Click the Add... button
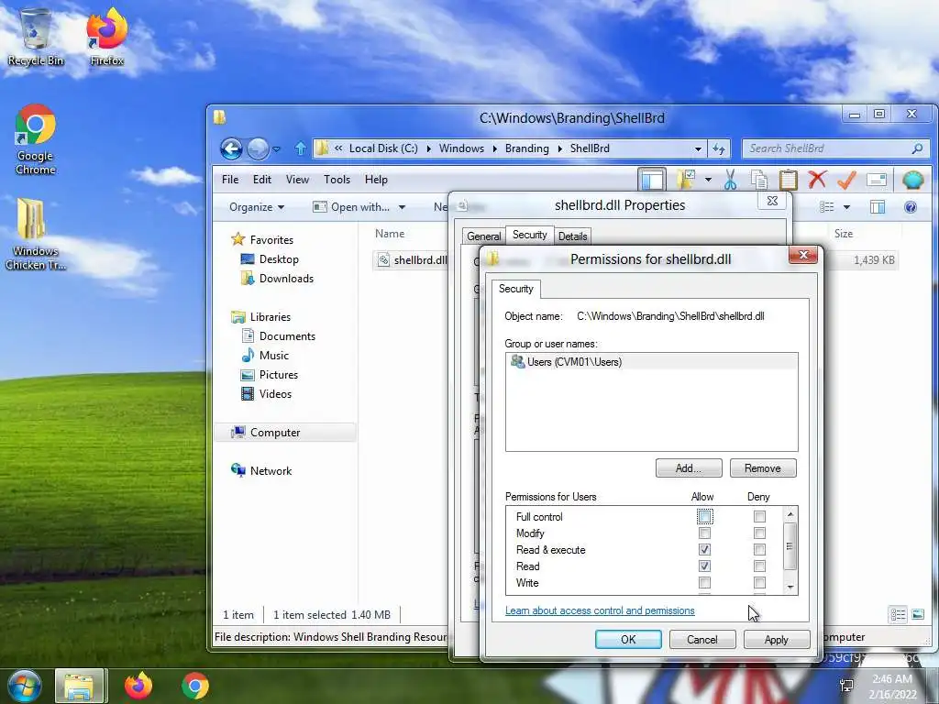939x704 pixels. tap(689, 468)
